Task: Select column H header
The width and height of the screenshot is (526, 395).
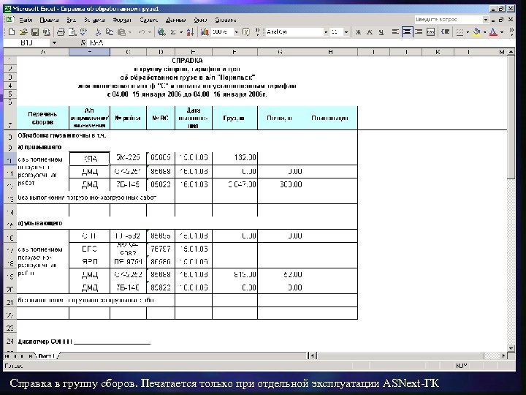Action: click(x=330, y=52)
